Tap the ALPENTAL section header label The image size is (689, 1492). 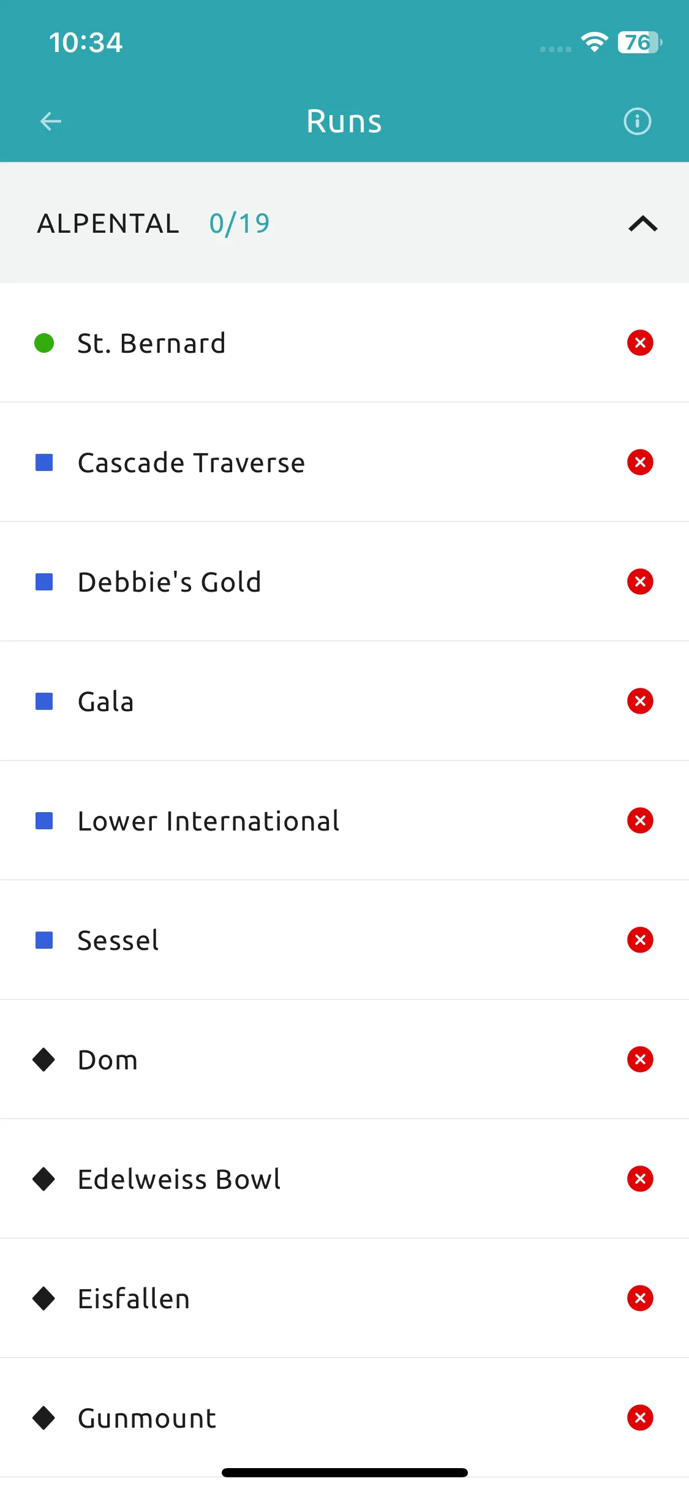point(108,224)
